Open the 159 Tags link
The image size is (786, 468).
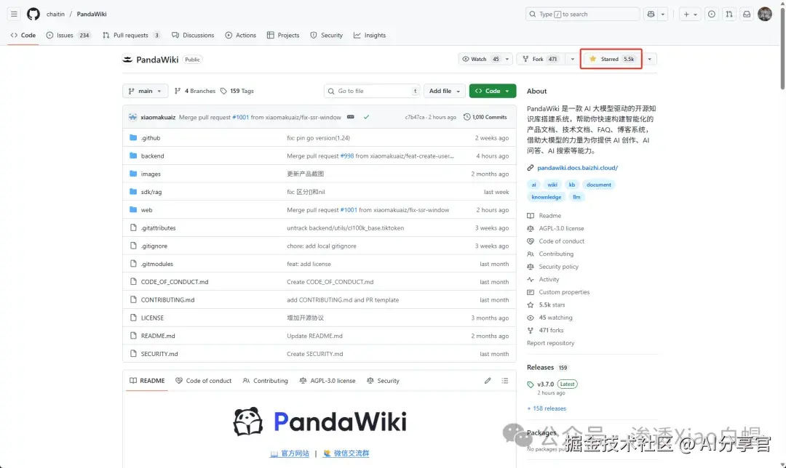pos(237,91)
